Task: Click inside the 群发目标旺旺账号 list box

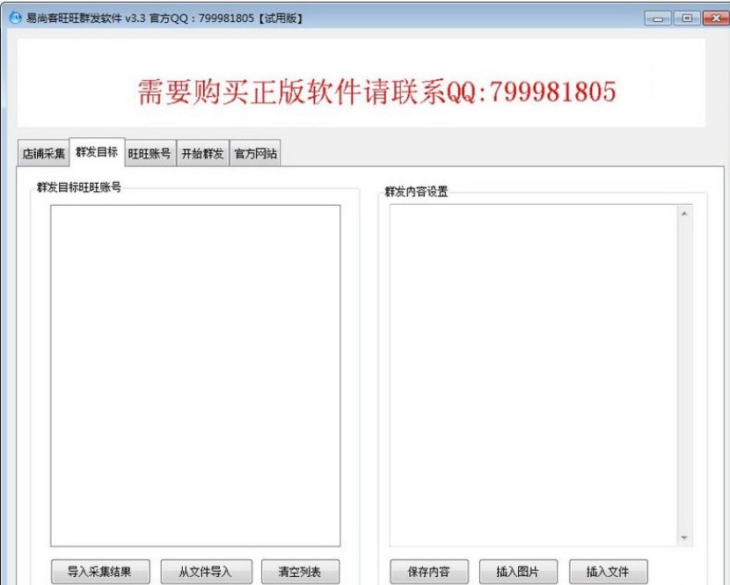Action: click(195, 376)
